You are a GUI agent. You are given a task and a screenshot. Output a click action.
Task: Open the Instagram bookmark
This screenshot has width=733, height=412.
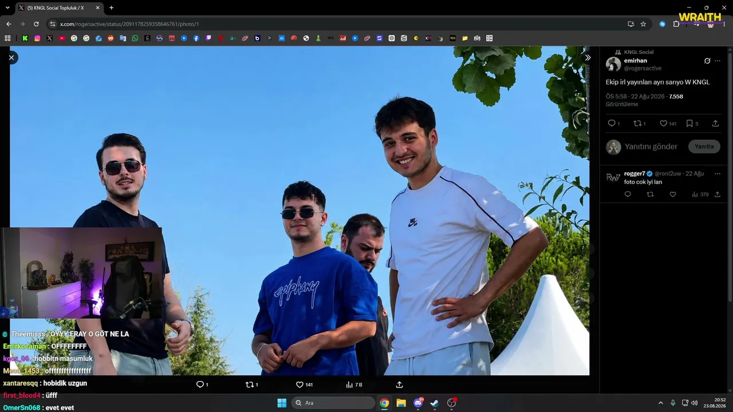click(x=37, y=38)
